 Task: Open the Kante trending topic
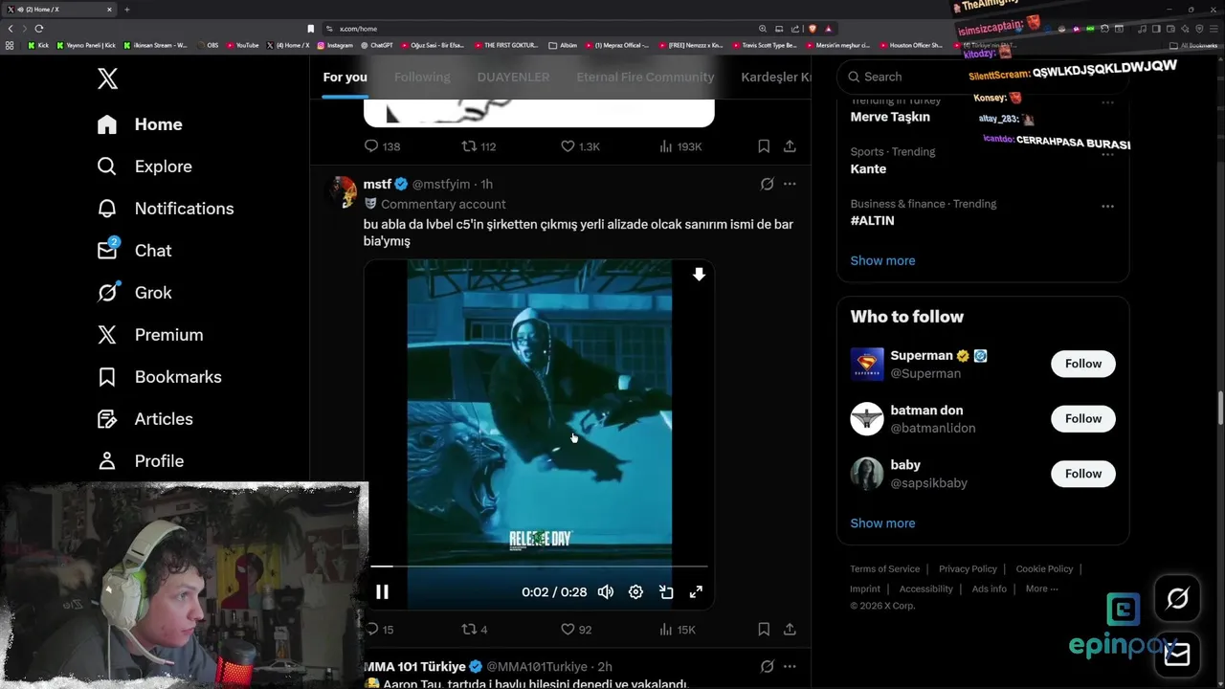point(868,168)
